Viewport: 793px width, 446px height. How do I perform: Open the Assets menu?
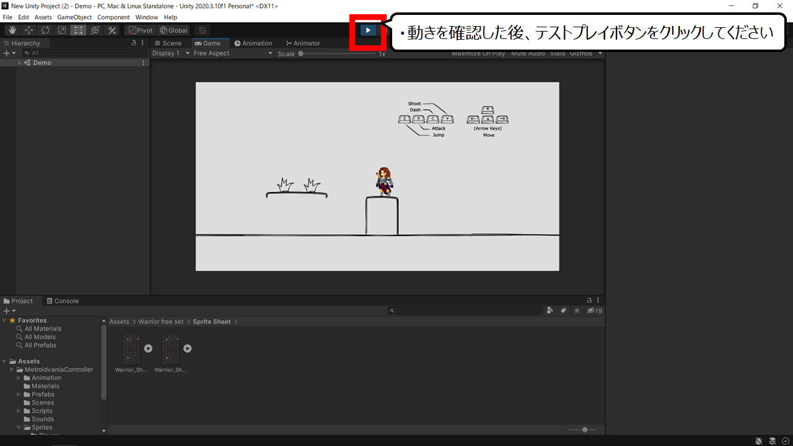click(43, 17)
